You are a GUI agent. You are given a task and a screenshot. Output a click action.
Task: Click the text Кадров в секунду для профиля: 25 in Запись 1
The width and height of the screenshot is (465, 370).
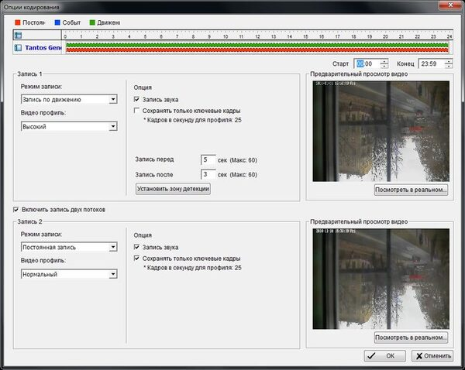(195, 120)
